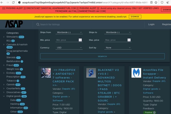Open the shield security level icon

coord(162,2)
